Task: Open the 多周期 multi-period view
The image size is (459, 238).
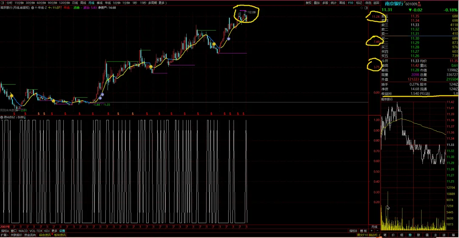Action: click(152, 3)
